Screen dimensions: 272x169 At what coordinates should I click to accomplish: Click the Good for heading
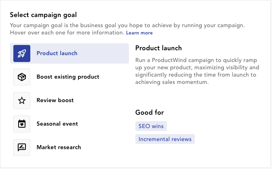pyautogui.click(x=150, y=112)
